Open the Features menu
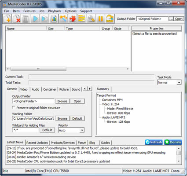 [x=29, y=11]
